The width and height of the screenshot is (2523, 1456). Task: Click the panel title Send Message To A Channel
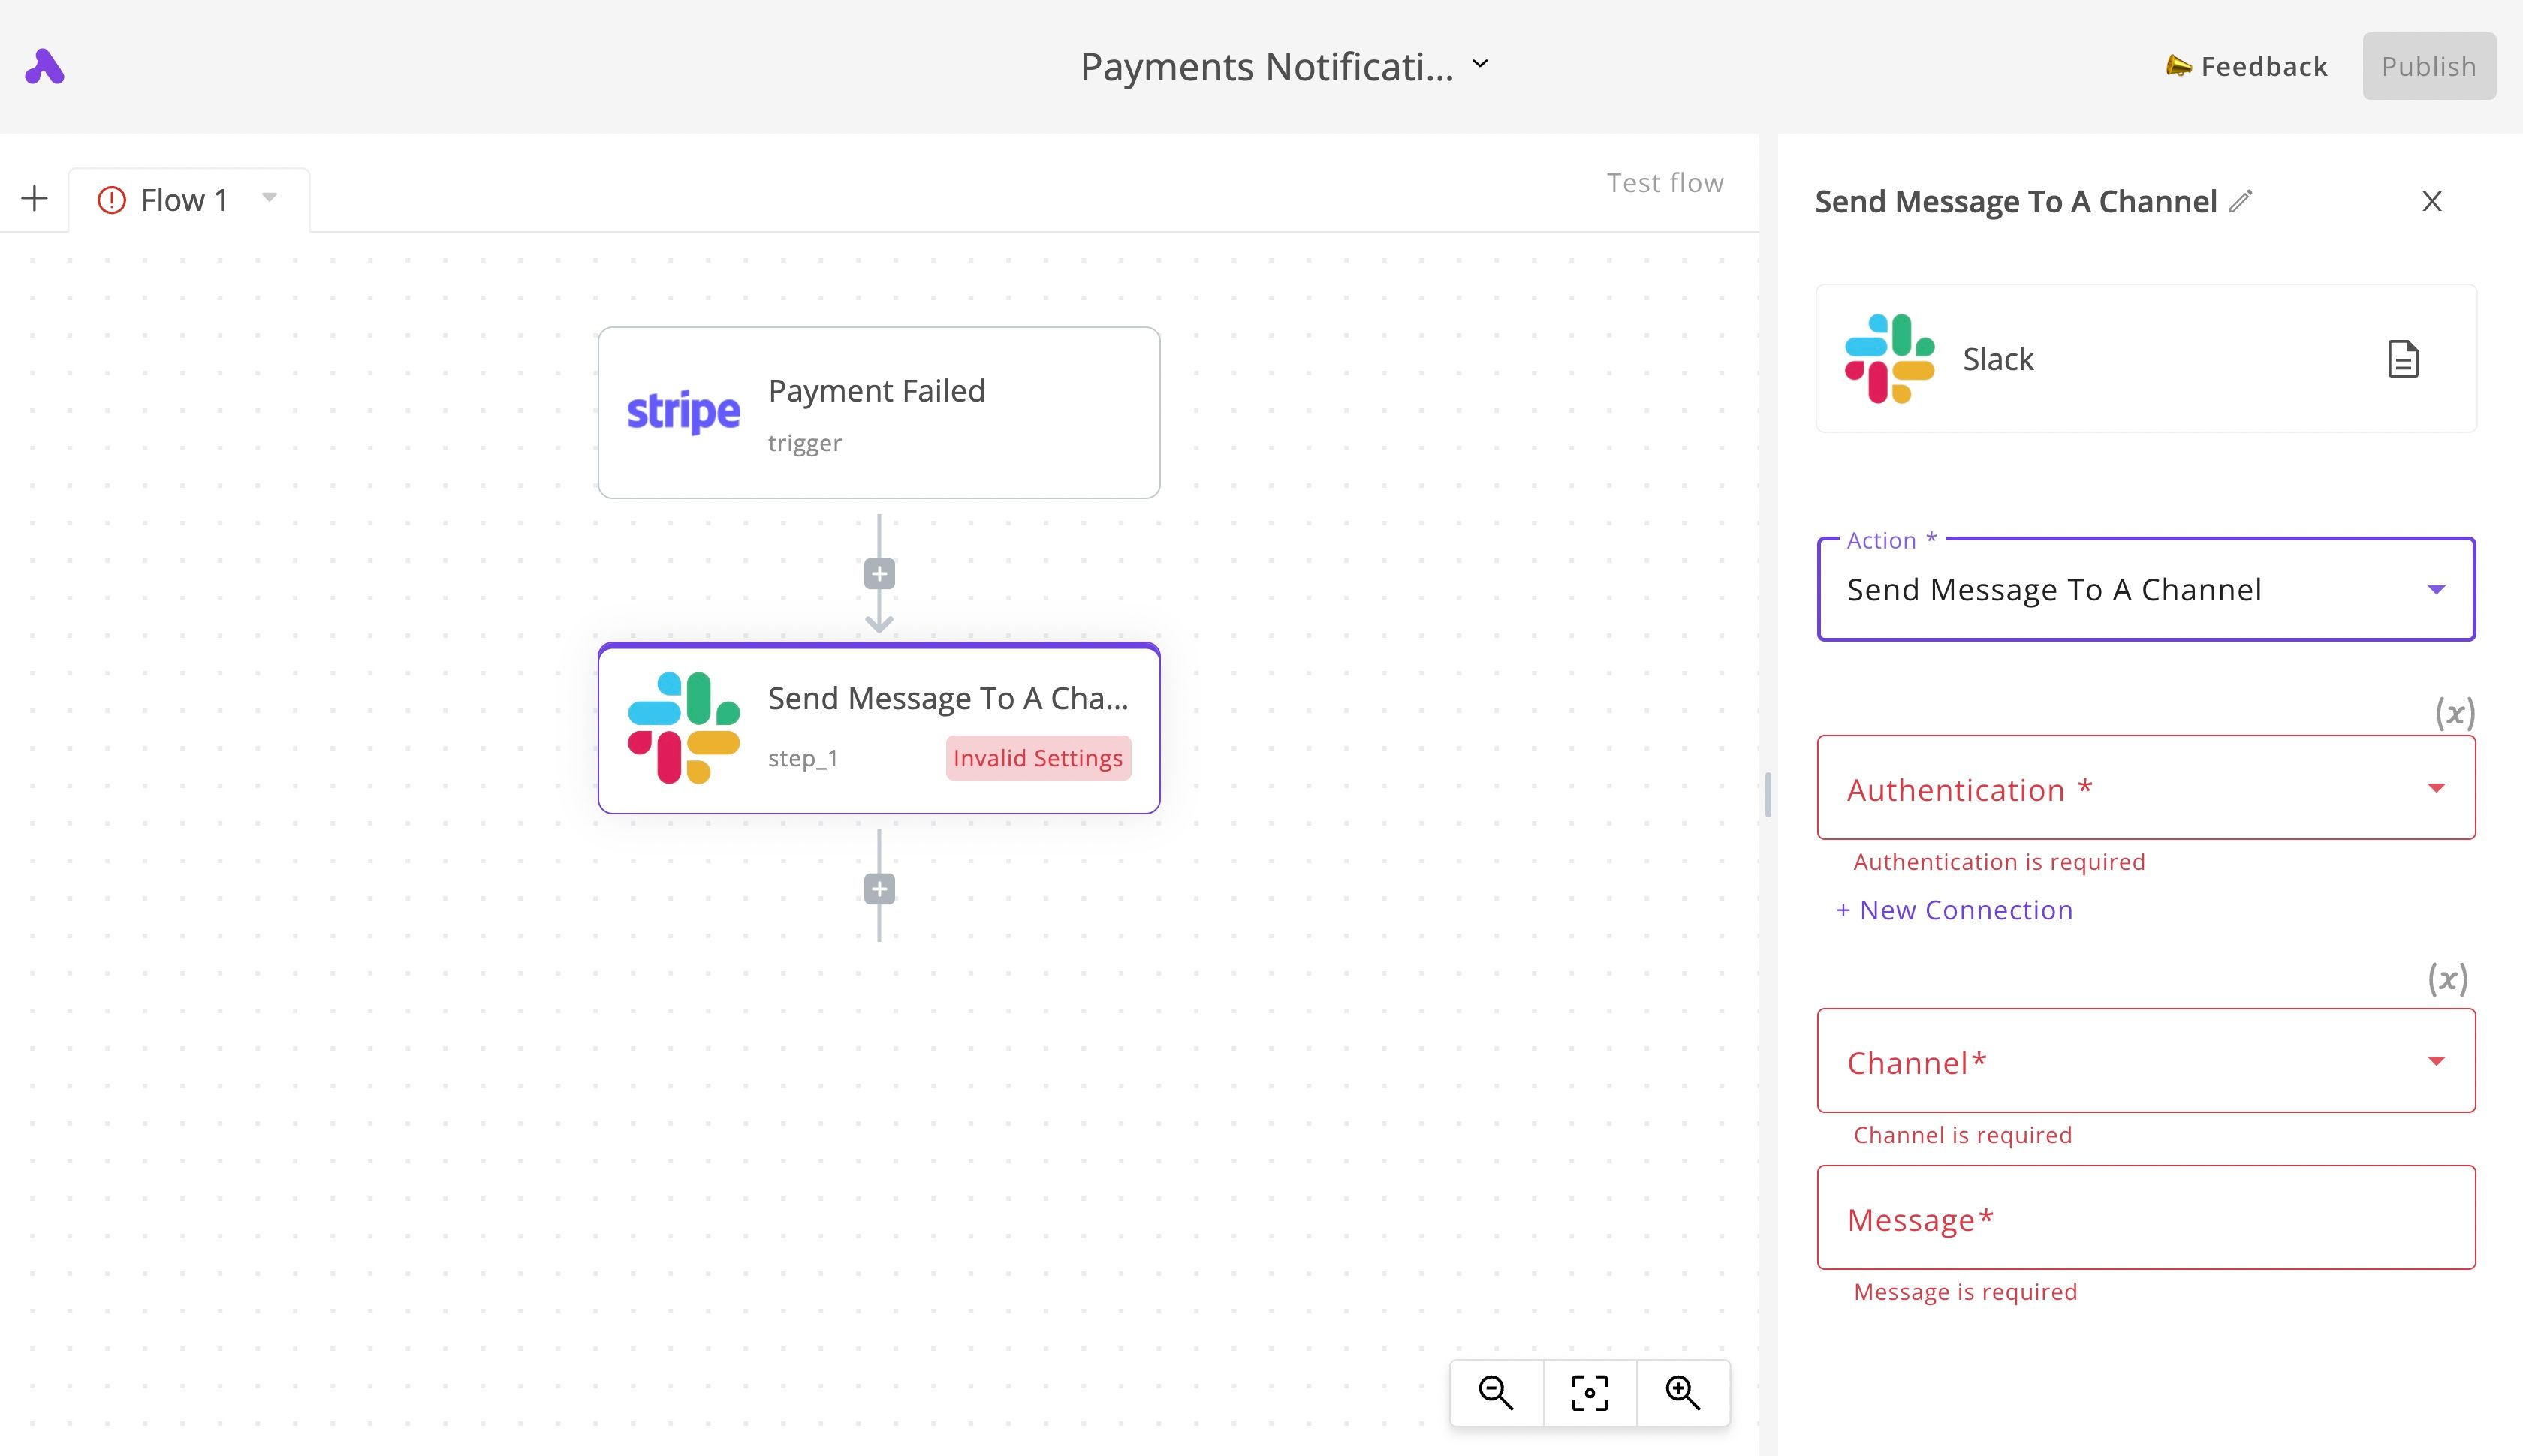click(x=2015, y=202)
